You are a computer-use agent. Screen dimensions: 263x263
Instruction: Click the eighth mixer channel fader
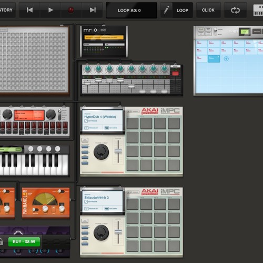164,91
